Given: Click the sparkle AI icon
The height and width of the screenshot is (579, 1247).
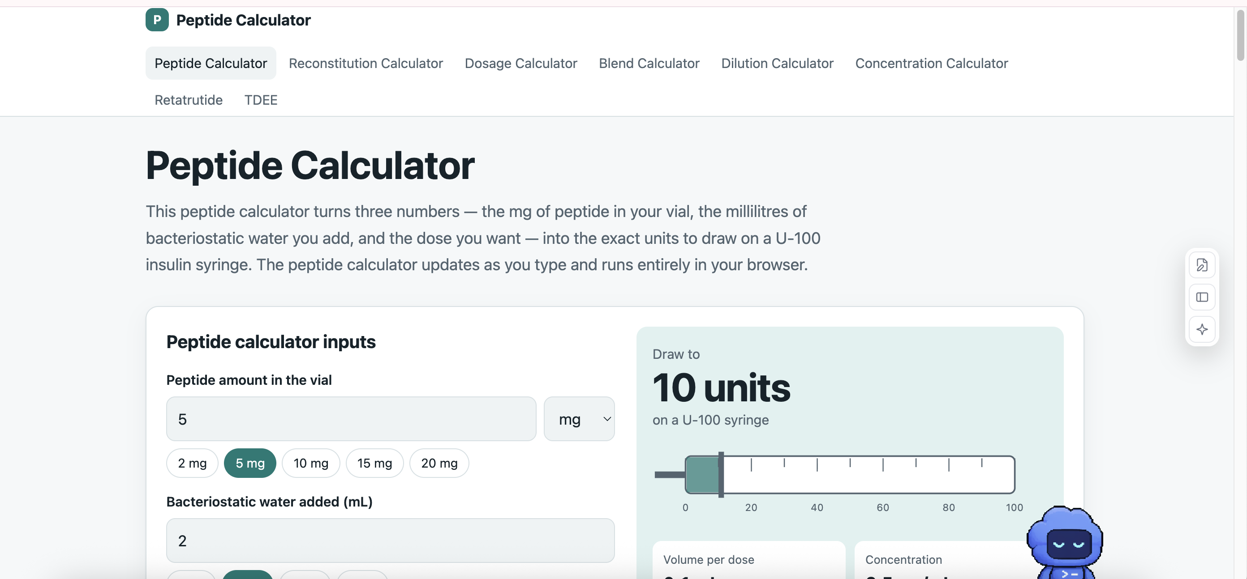Looking at the screenshot, I should [x=1201, y=329].
